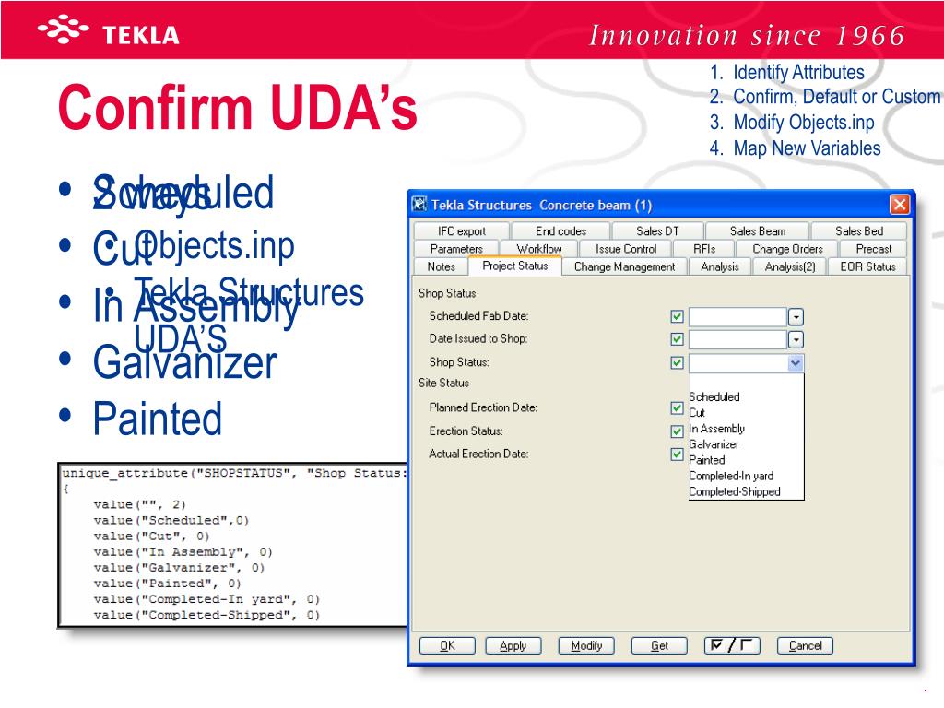Click the 'Confirm UDA's' slide title
The image size is (944, 708).
[x=238, y=107]
